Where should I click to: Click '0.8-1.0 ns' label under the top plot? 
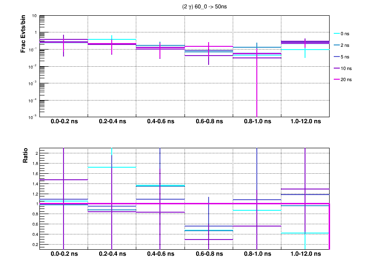click(256, 122)
